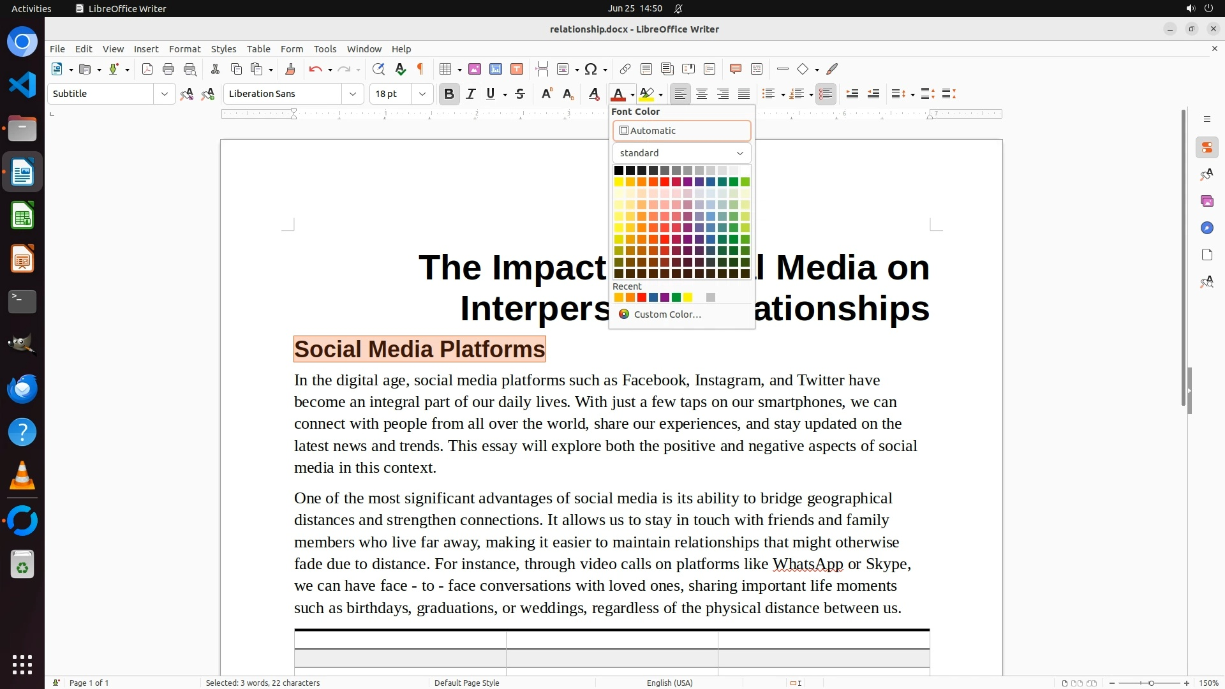This screenshot has width=1225, height=689.
Task: Click the Export as PDF icon
Action: 147,69
